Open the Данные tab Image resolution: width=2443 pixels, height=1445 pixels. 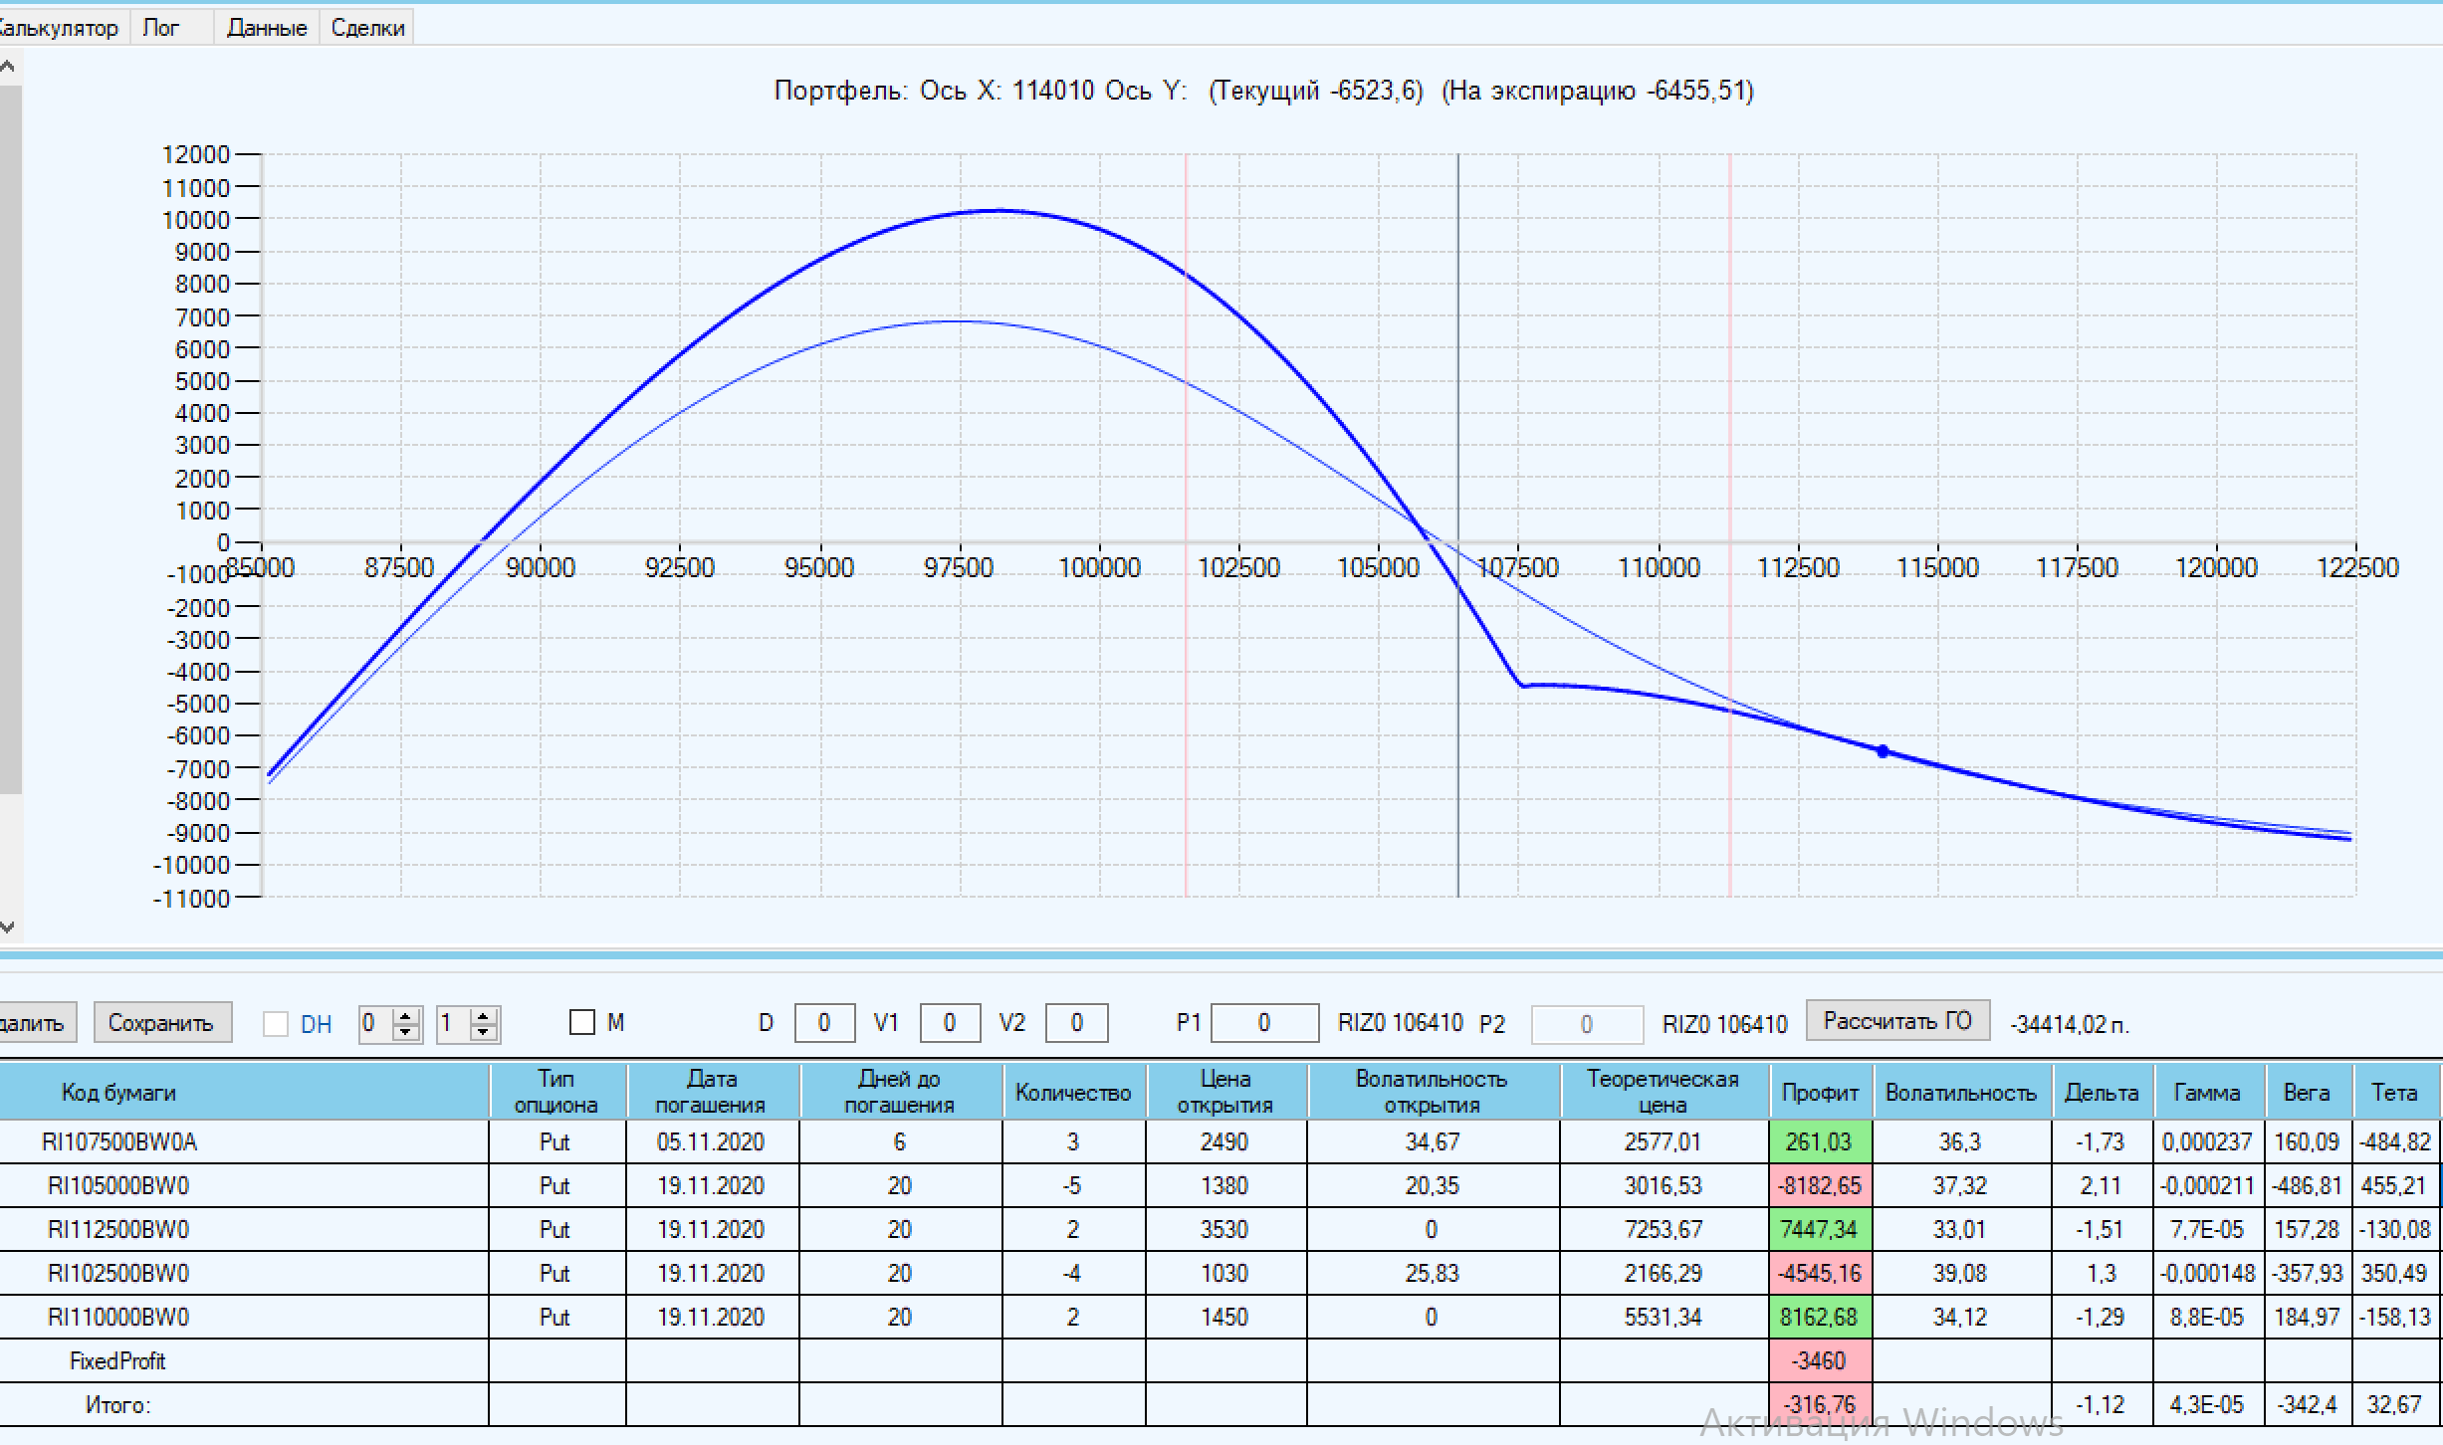pyautogui.click(x=267, y=28)
